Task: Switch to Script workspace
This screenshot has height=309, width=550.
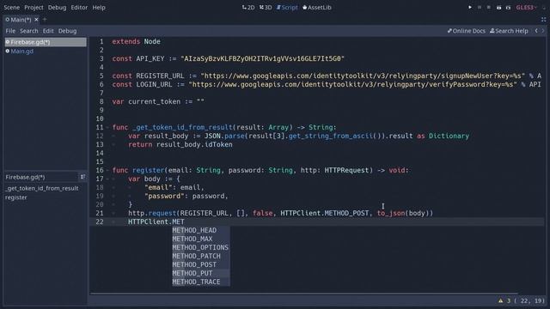Action: pyautogui.click(x=287, y=8)
